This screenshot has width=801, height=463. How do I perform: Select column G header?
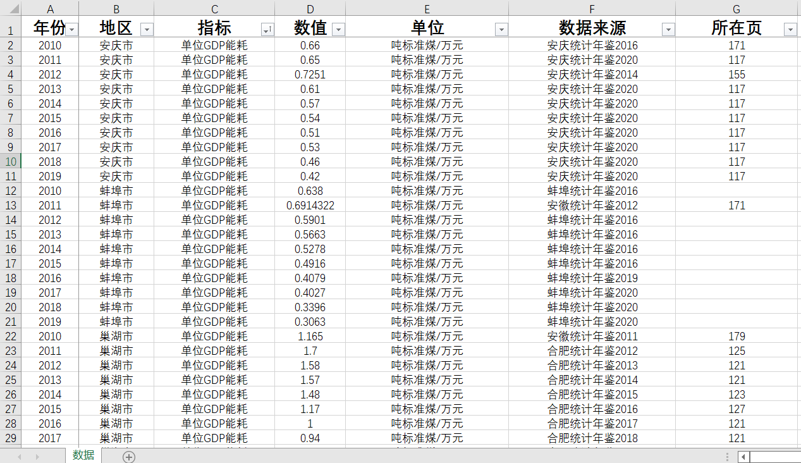click(x=737, y=9)
